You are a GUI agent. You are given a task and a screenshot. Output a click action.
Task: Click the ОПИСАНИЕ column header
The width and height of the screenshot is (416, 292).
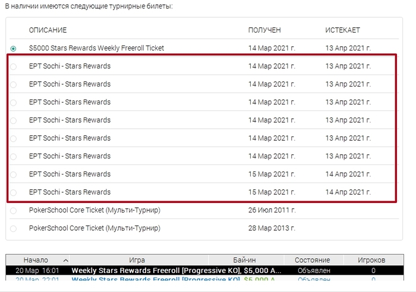click(48, 30)
